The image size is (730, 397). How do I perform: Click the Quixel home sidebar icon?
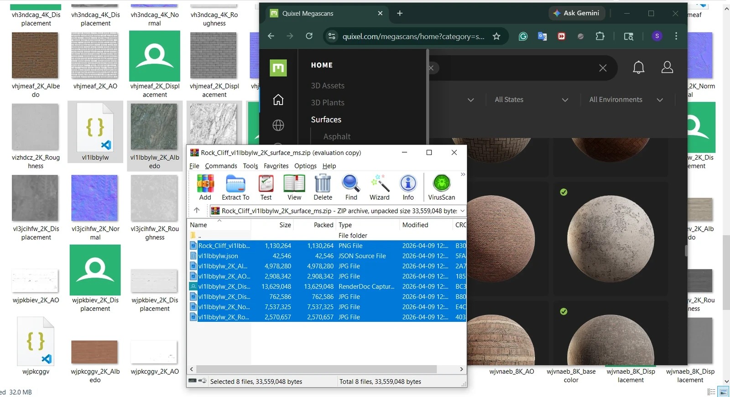[x=278, y=100]
